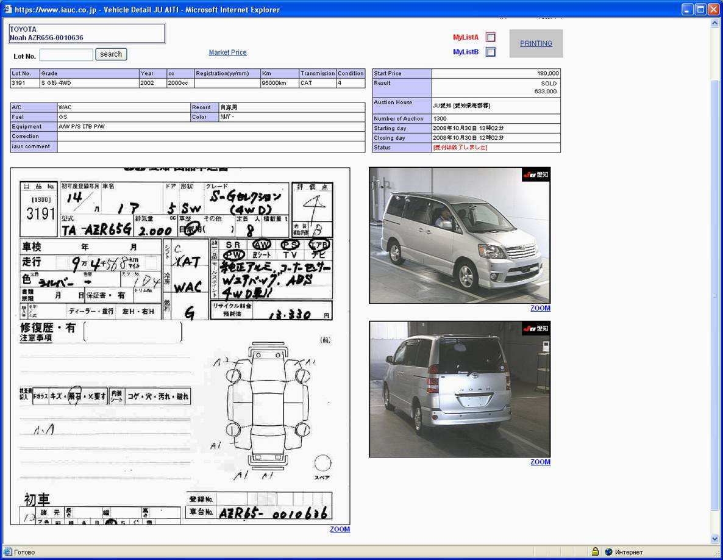723x560 pixels.
Task: Click the scrollbar down arrow
Action: coord(715,539)
